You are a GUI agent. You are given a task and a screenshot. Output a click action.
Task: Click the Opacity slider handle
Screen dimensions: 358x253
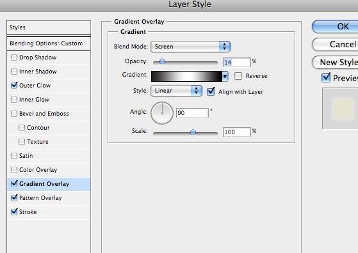162,61
